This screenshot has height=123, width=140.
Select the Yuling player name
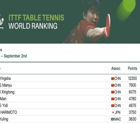pyautogui.click(x=4, y=119)
